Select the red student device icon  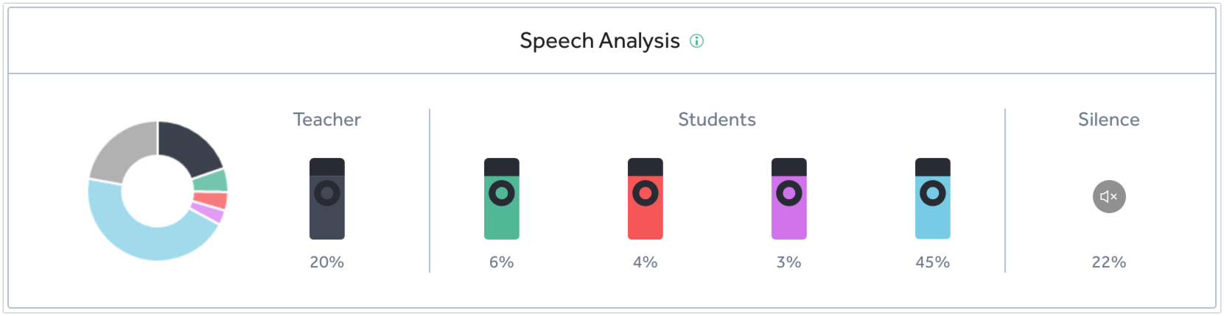click(x=646, y=198)
